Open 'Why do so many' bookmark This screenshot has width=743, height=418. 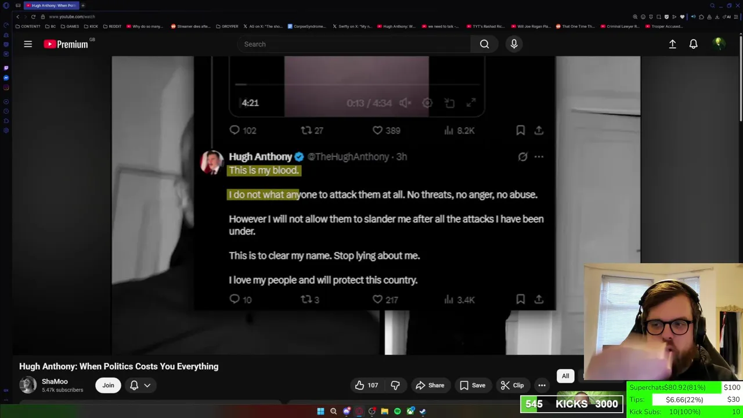click(145, 26)
